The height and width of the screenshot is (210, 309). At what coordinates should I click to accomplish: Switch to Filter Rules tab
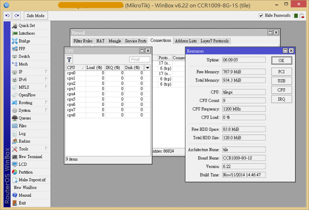tap(83, 41)
